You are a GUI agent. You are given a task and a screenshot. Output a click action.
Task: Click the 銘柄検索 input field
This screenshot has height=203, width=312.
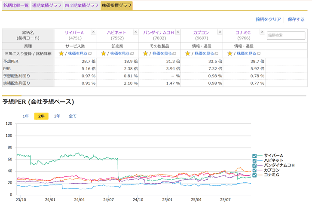point(286,36)
